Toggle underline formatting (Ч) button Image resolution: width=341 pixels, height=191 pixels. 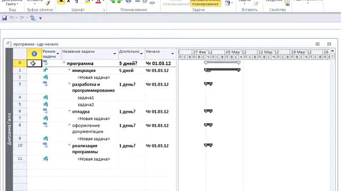coord(76,2)
